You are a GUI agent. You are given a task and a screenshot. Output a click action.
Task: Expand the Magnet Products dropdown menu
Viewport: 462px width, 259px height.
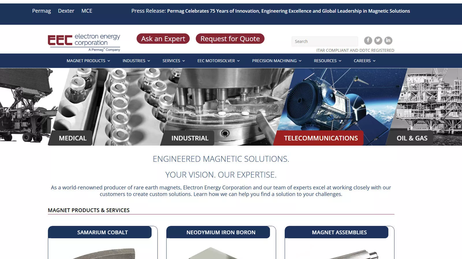88,61
